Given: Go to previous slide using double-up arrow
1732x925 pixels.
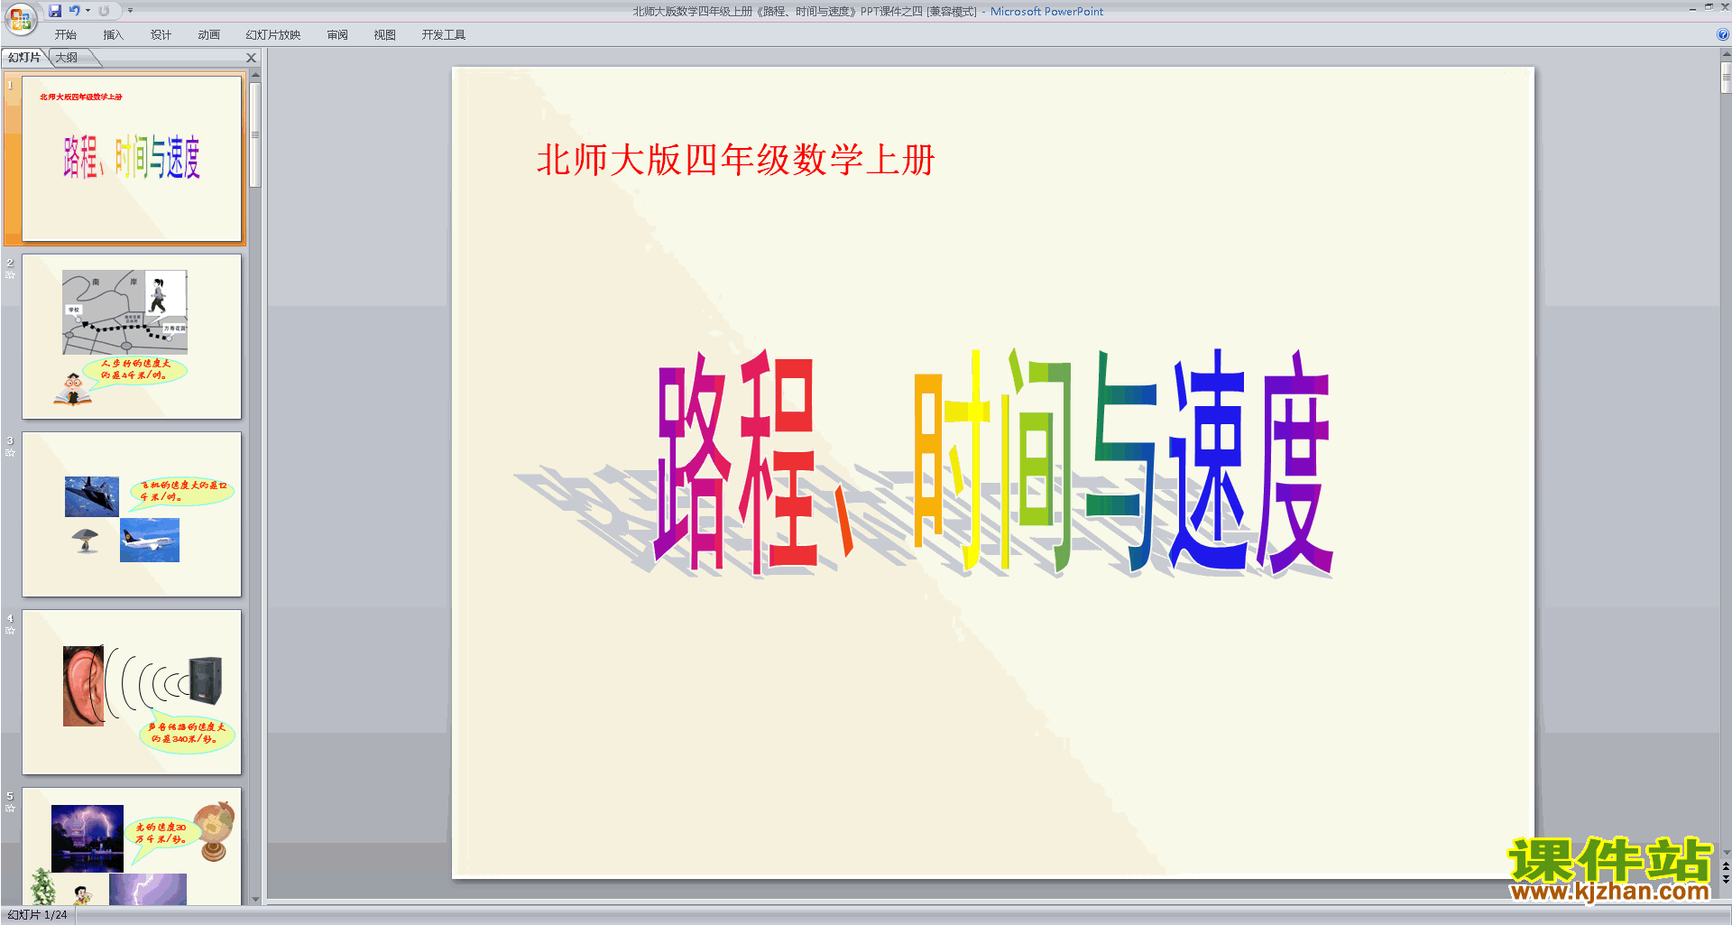Looking at the screenshot, I should pyautogui.click(x=1726, y=866).
